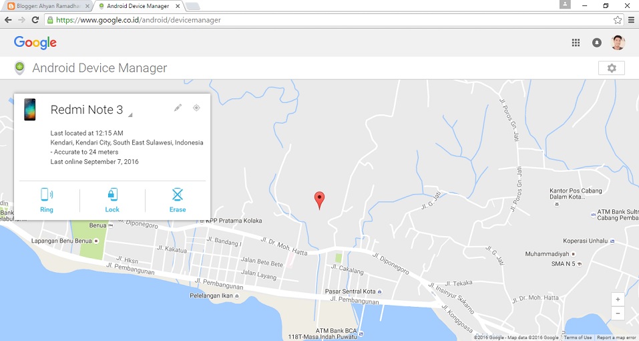The width and height of the screenshot is (639, 341).
Task: Open the Google account avatar menu
Action: (x=618, y=42)
